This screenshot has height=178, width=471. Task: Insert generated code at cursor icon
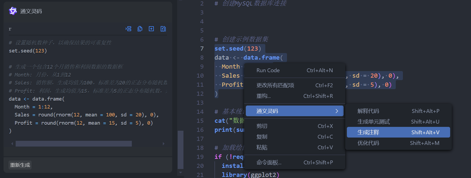point(128,29)
